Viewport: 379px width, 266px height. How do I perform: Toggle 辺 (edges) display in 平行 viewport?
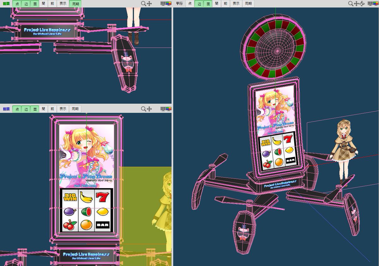coord(199,4)
